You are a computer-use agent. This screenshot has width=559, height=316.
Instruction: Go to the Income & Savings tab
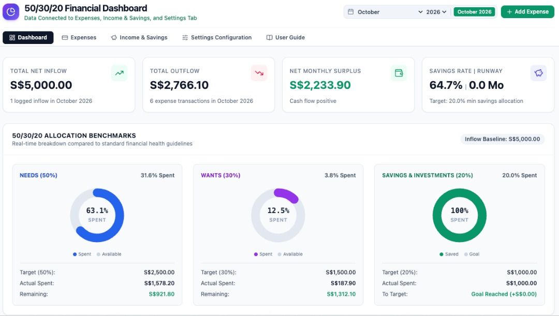pos(139,37)
